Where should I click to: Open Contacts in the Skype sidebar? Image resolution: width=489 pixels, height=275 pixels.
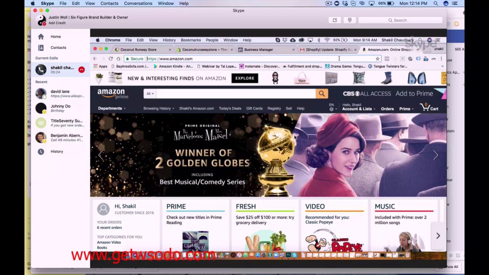pos(58,47)
